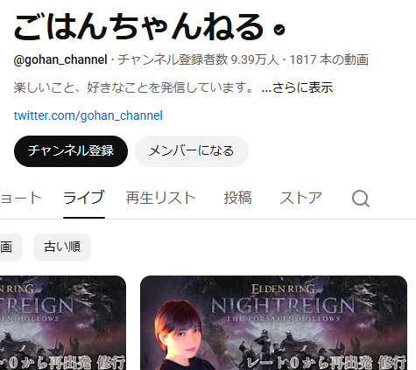Switch to the 再生リスト tab

[160, 198]
